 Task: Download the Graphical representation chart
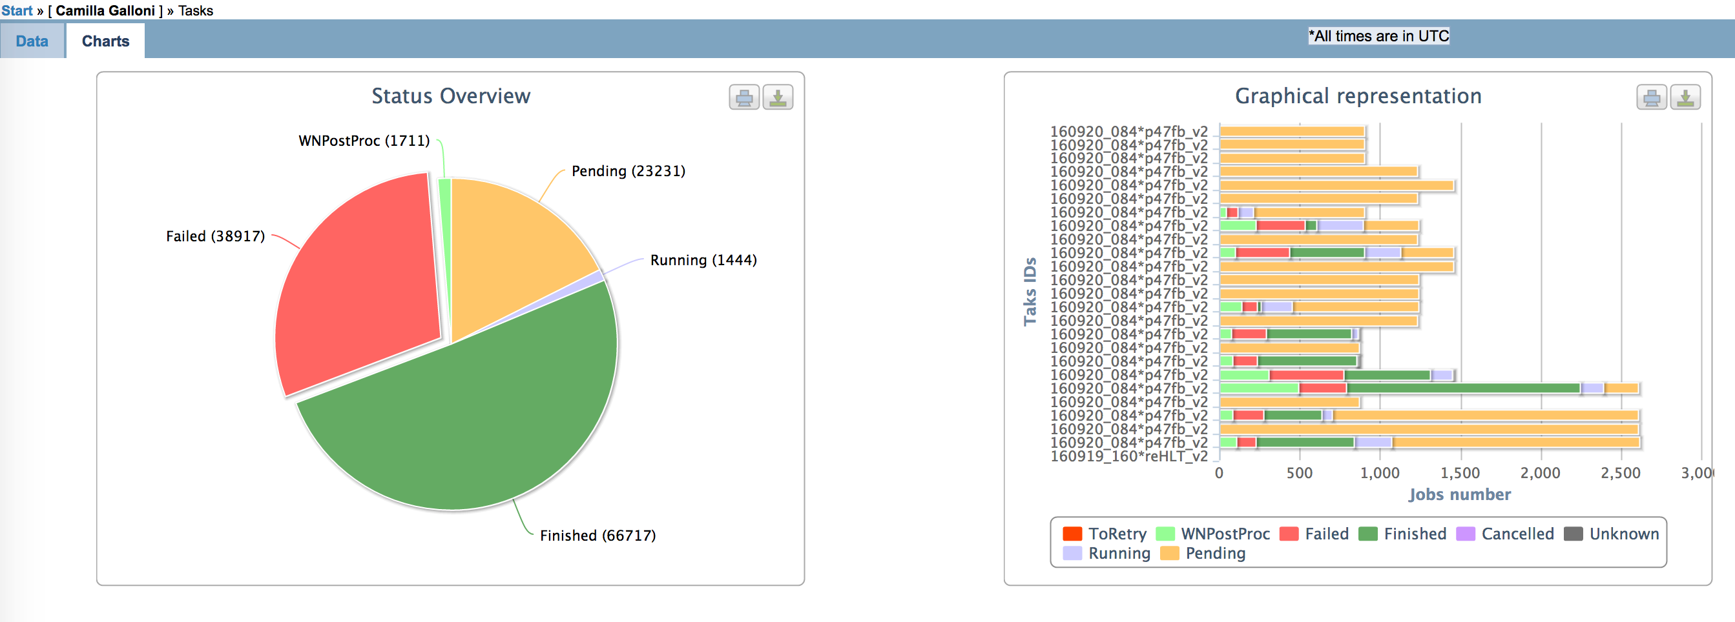click(1685, 97)
